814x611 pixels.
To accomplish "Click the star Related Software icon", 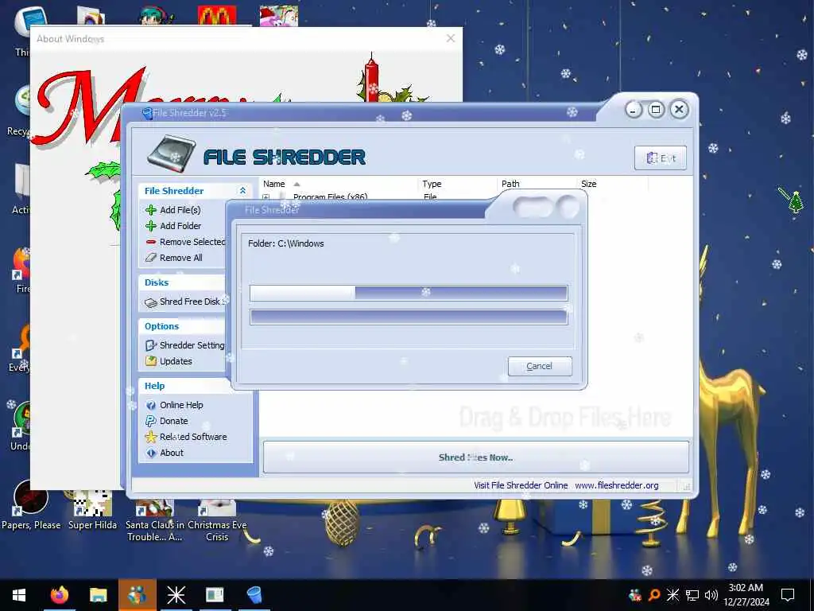I will point(151,437).
